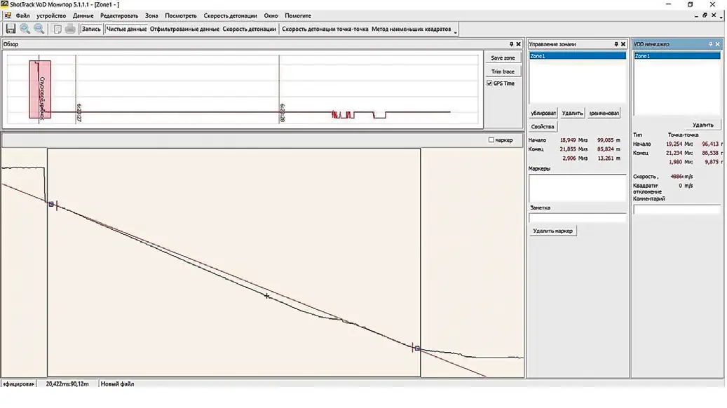Image resolution: width=727 pixels, height=408 pixels.
Task: Select Zone1 in Управление зонами list
Action: [577, 55]
